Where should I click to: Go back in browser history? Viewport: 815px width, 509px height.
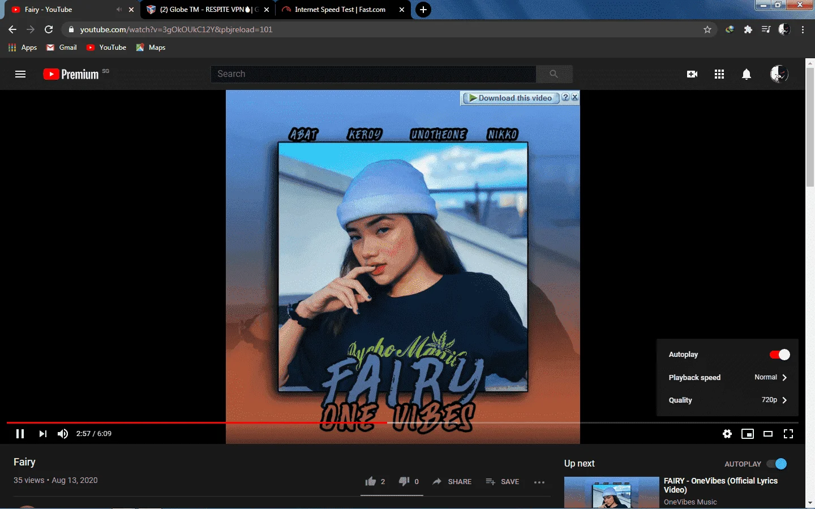12,29
